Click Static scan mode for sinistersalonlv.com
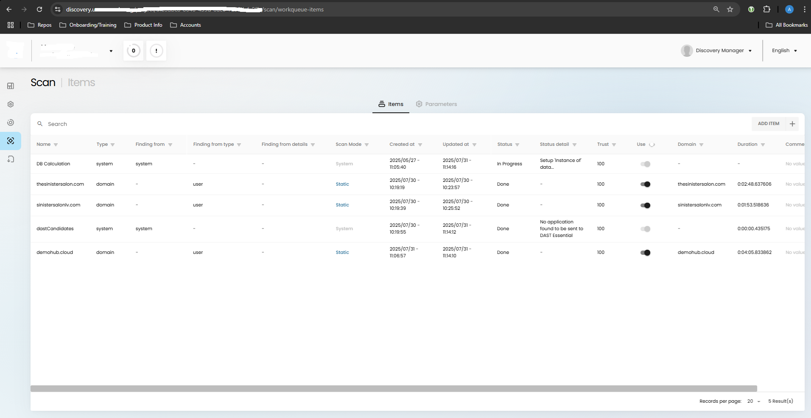 coord(342,205)
